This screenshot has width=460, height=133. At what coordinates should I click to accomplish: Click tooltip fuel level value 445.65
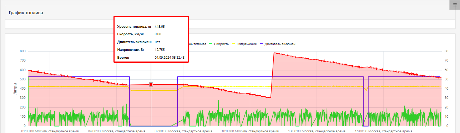click(x=160, y=27)
